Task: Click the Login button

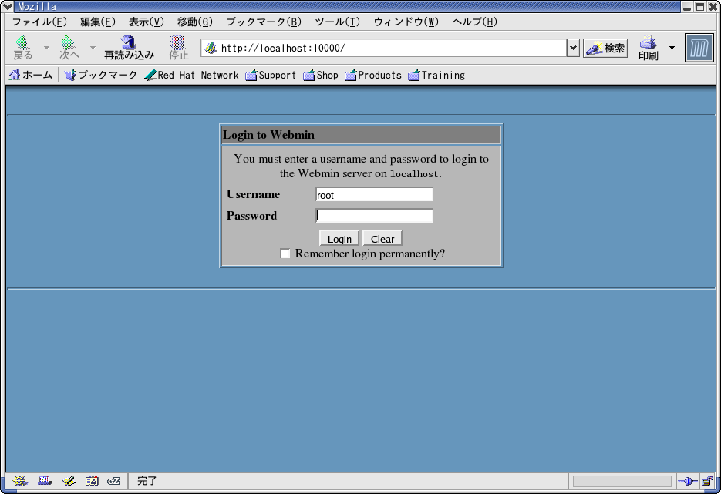Action: [x=339, y=239]
